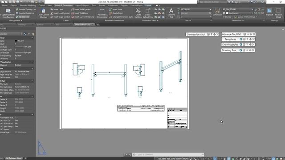Click the new drawing tab plus button

(x=98, y=25)
